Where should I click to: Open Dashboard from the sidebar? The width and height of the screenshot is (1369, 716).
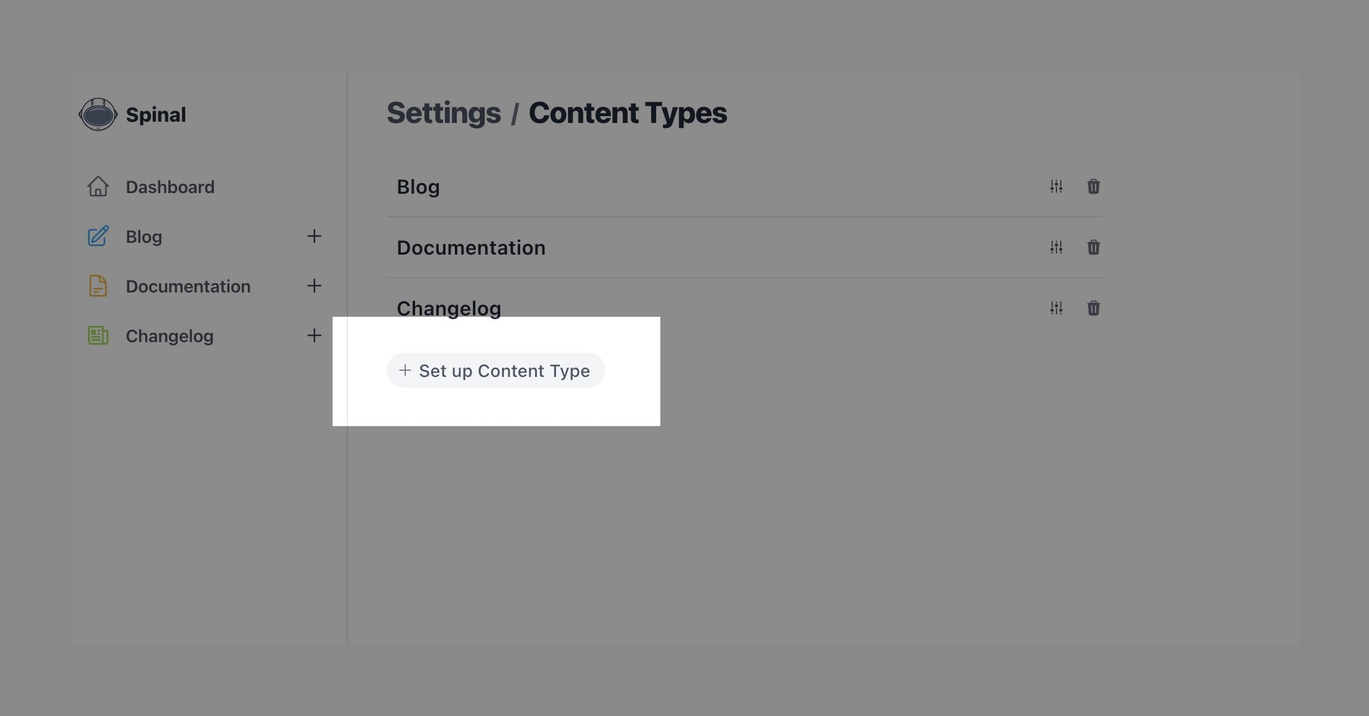click(170, 187)
